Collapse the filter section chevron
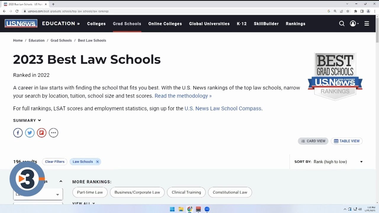Viewport: 379px width, 213px height. point(61,181)
